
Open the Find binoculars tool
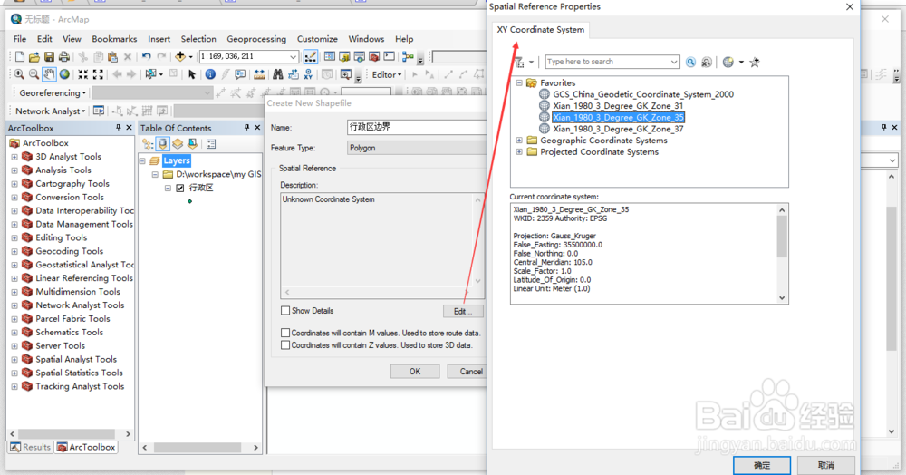click(x=278, y=74)
